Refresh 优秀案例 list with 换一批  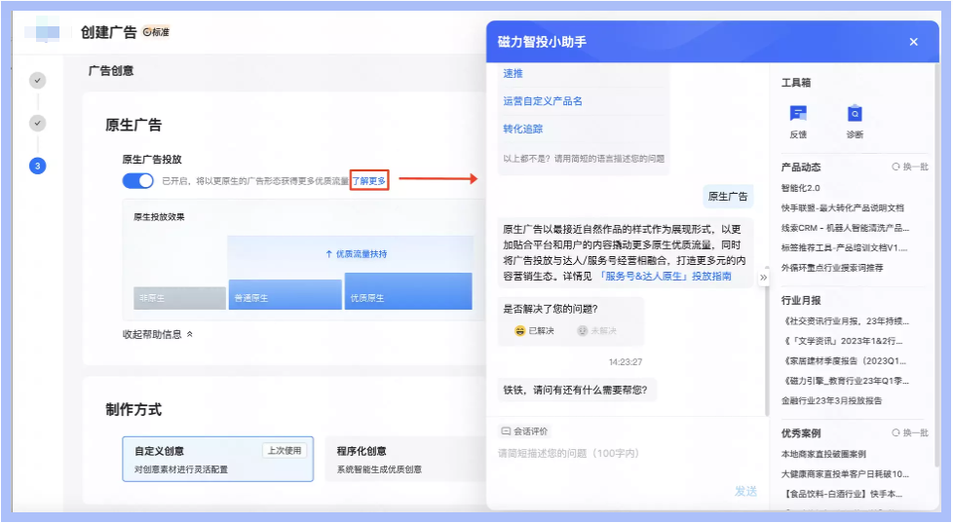point(909,432)
